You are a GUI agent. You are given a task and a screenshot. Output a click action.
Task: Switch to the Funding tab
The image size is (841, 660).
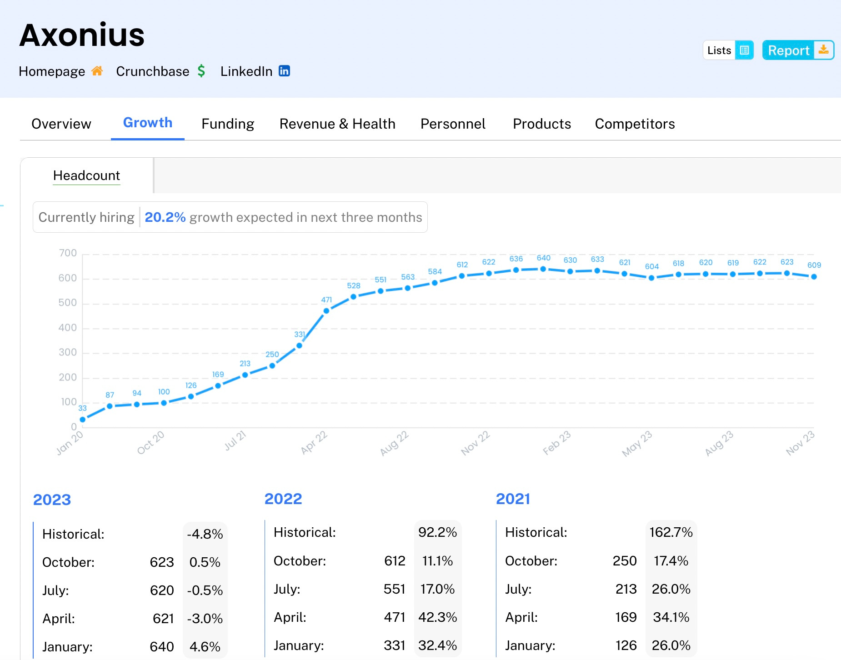[228, 124]
